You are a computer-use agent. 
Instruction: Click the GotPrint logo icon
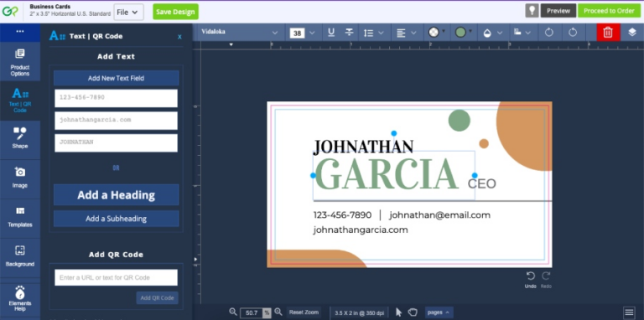(x=11, y=12)
